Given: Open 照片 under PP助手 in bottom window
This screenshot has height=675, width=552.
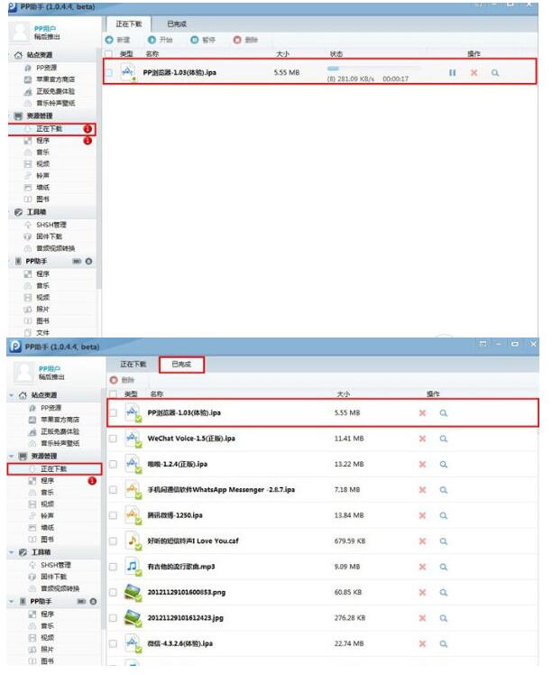Looking at the screenshot, I should tap(47, 649).
